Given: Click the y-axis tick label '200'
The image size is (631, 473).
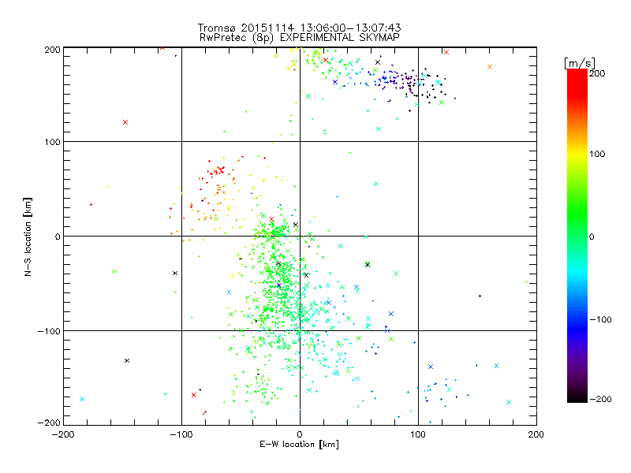Looking at the screenshot, I should coord(52,50).
